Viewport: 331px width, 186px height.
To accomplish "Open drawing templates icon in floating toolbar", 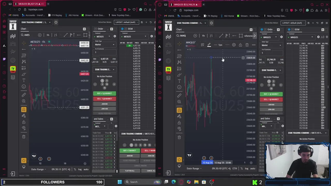I will [202, 45].
